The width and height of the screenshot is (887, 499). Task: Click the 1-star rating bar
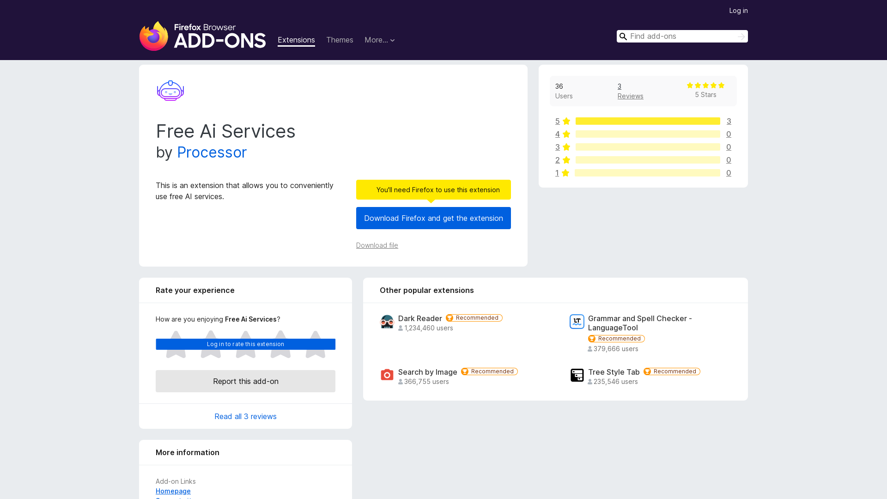tap(647, 173)
